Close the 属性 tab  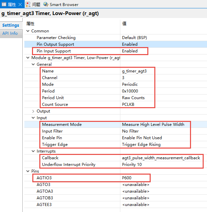click(x=20, y=5)
